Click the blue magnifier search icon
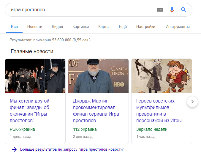The image size is (201, 156). pyautogui.click(x=183, y=10)
